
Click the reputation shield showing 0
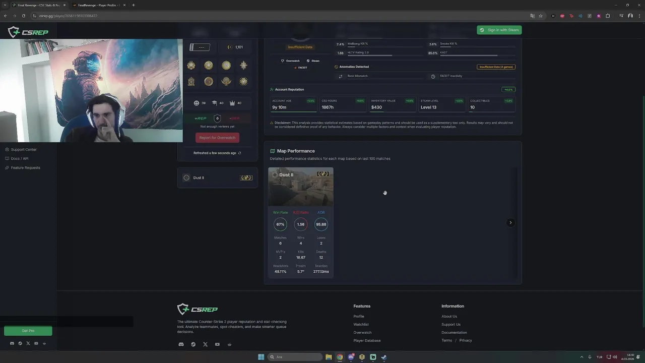tap(217, 118)
